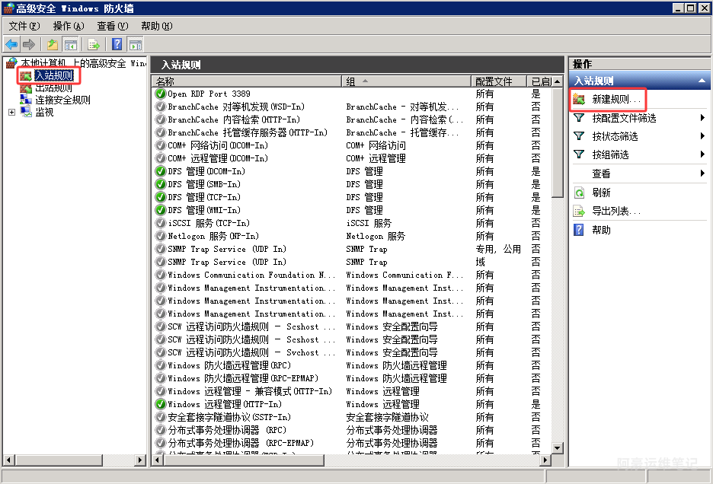Select the BranchCache 对等机发现 (WSD-In) rule
This screenshot has width=713, height=484.
coord(236,107)
